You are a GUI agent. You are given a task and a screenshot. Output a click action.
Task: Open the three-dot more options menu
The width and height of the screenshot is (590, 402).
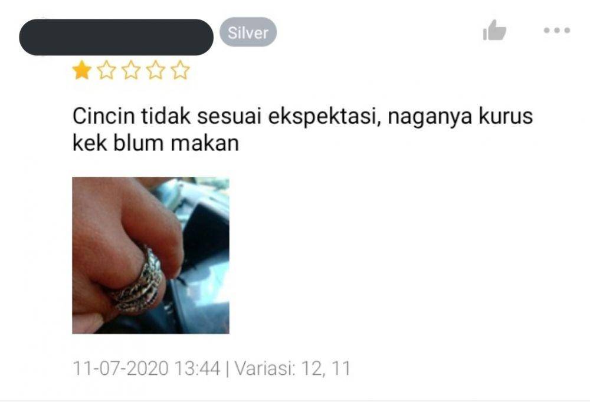(x=557, y=30)
